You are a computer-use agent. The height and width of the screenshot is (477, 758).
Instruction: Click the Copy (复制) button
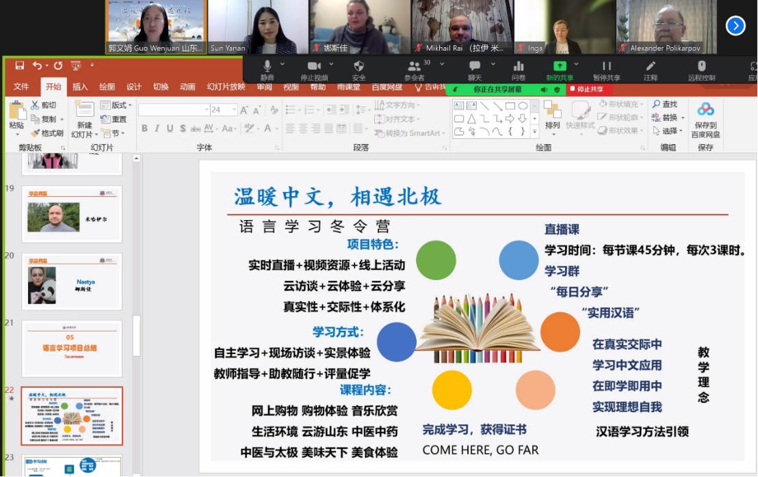(44, 119)
